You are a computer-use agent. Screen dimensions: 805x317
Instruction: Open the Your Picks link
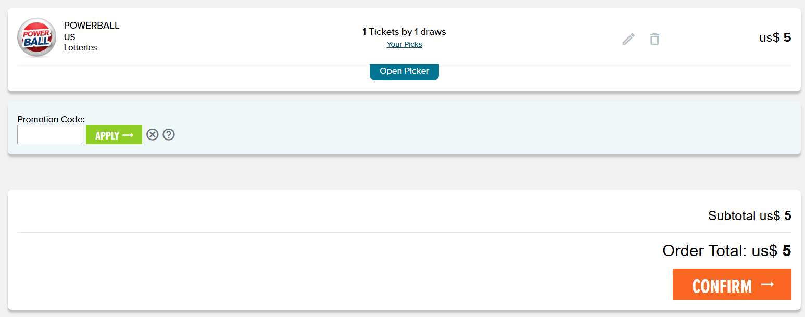point(405,44)
